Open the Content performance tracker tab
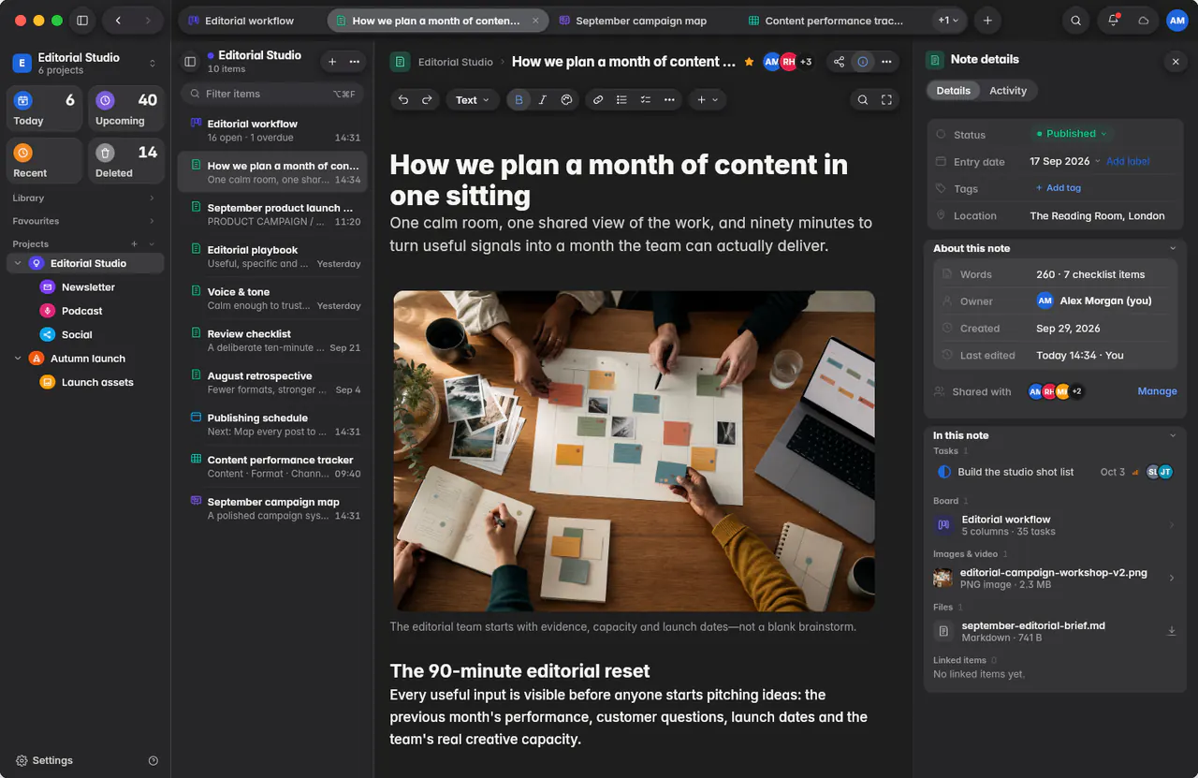Image resolution: width=1198 pixels, height=778 pixels. pyautogui.click(x=833, y=21)
